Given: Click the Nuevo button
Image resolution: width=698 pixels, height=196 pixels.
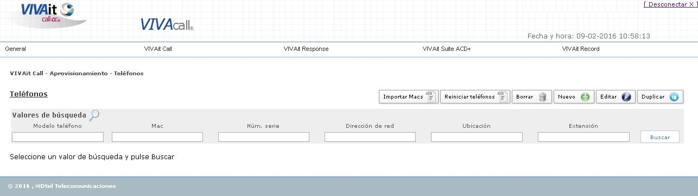Looking at the screenshot, I should [574, 97].
